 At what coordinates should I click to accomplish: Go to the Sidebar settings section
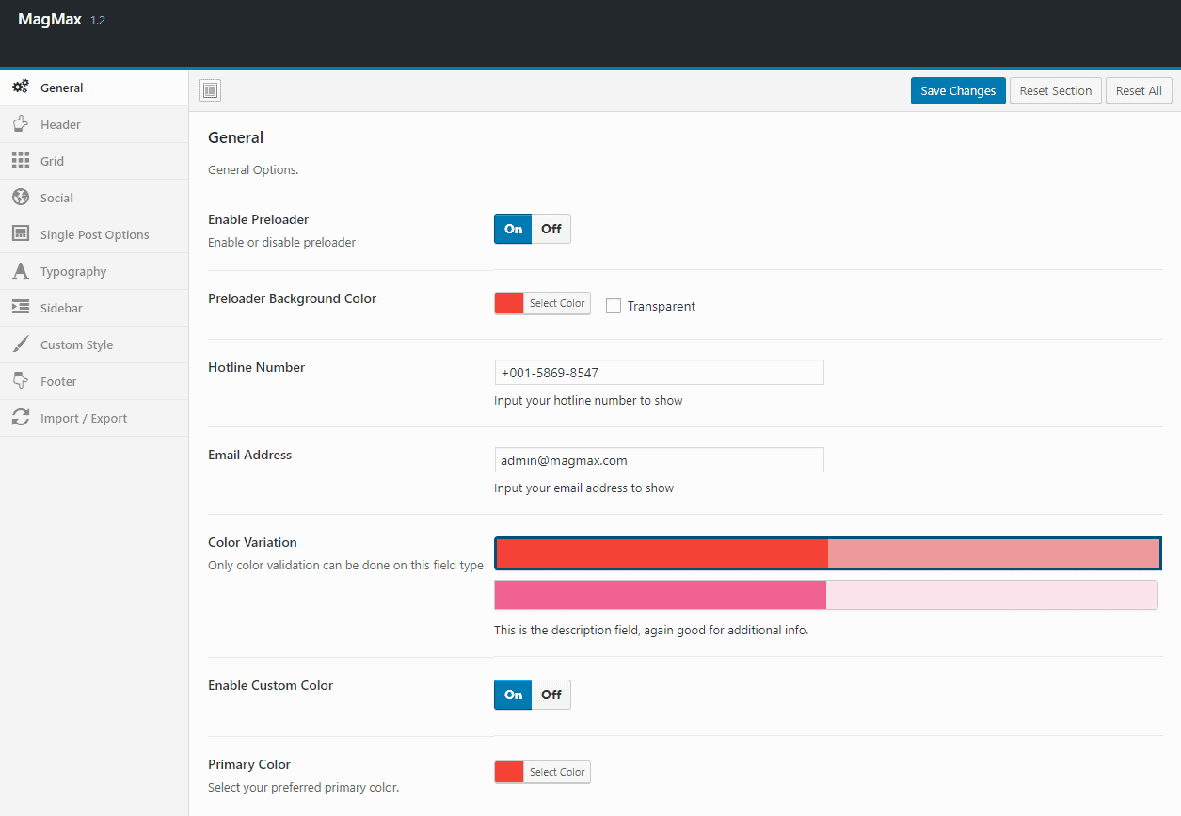(x=61, y=308)
